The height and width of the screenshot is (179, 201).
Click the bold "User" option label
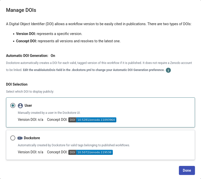[x=28, y=106]
